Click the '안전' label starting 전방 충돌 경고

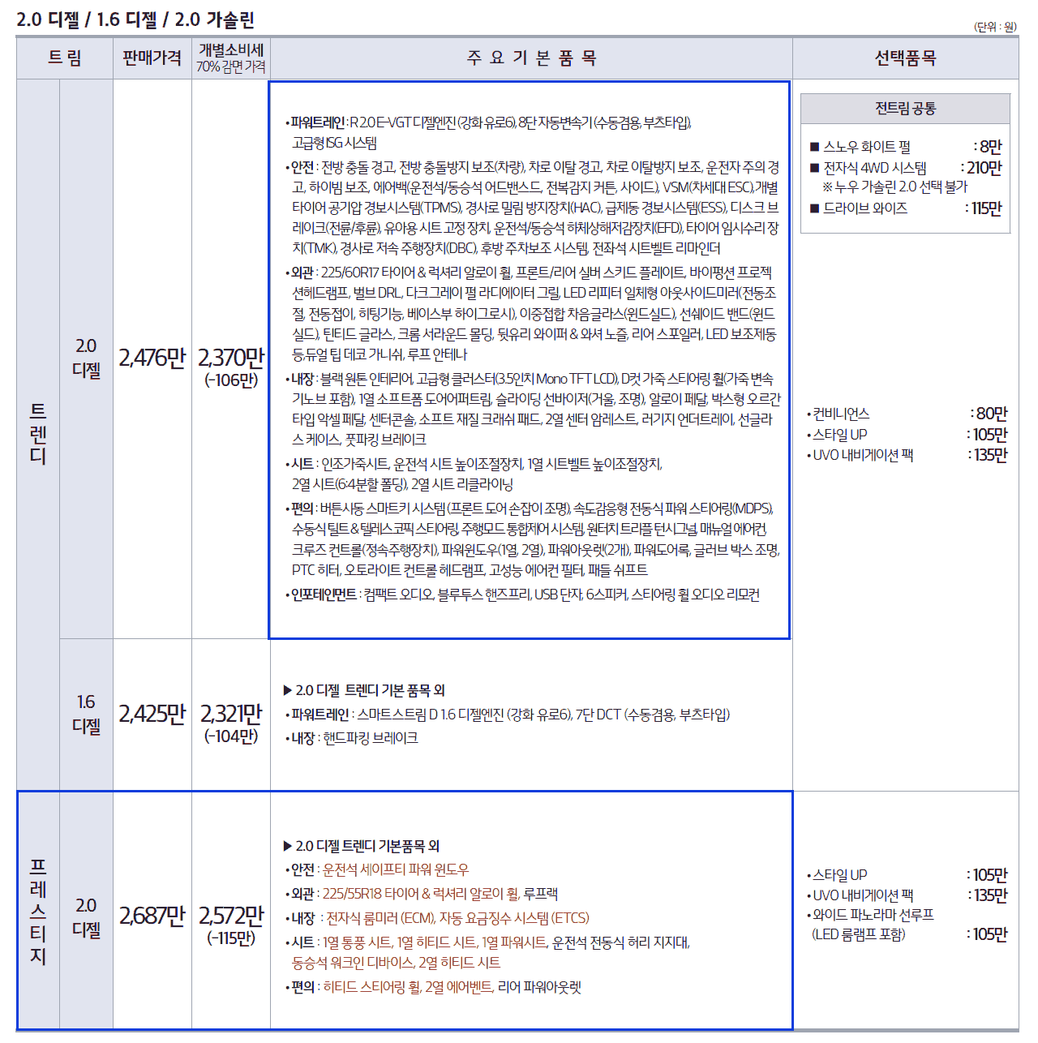click(x=302, y=167)
